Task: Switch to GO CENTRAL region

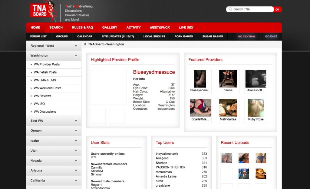Action: (x=247, y=36)
